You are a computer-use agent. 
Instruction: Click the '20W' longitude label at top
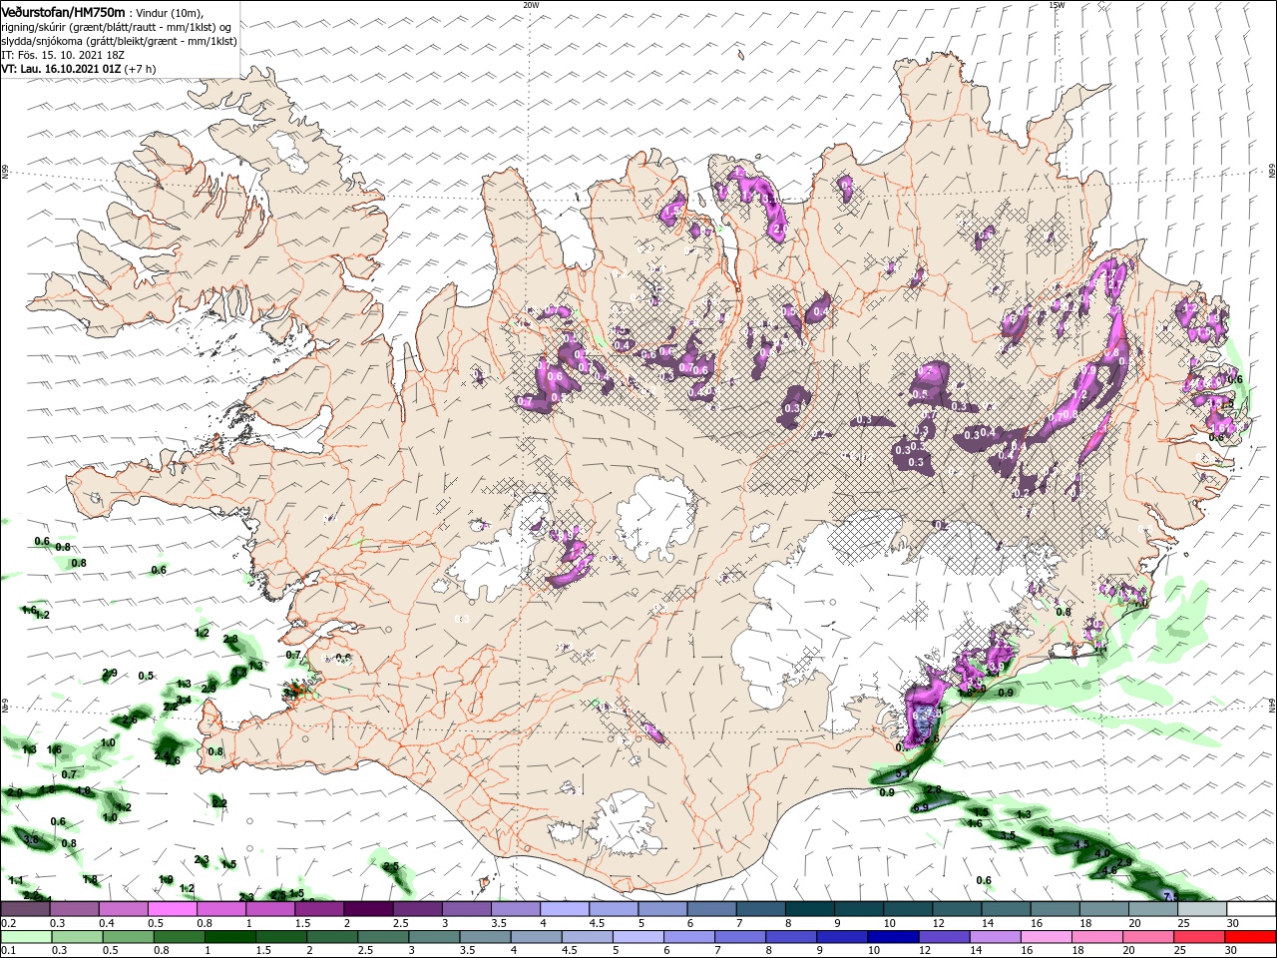click(531, 5)
